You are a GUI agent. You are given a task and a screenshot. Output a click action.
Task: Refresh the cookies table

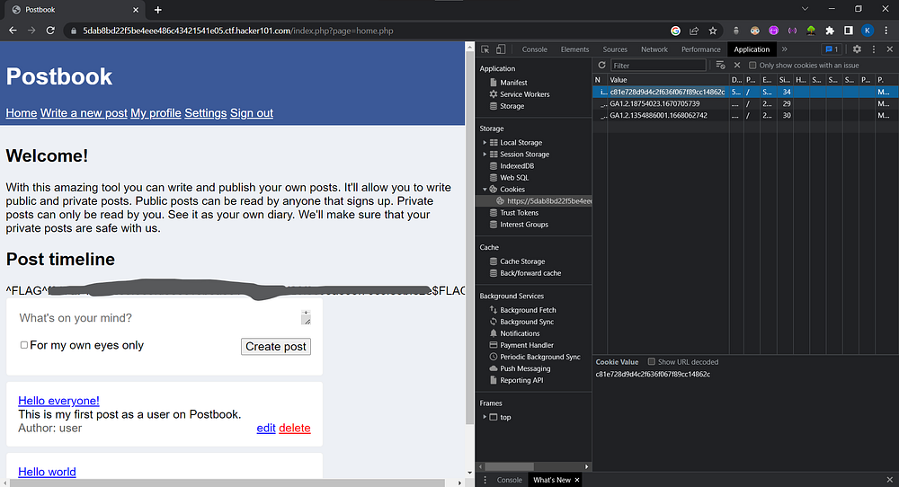(x=601, y=66)
